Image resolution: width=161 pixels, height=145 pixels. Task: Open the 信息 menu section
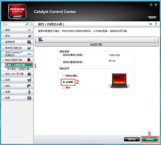[x=17, y=98]
